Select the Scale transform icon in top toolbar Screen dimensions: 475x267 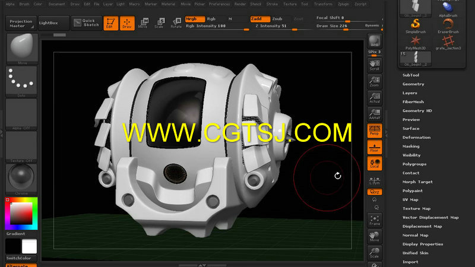click(x=159, y=23)
